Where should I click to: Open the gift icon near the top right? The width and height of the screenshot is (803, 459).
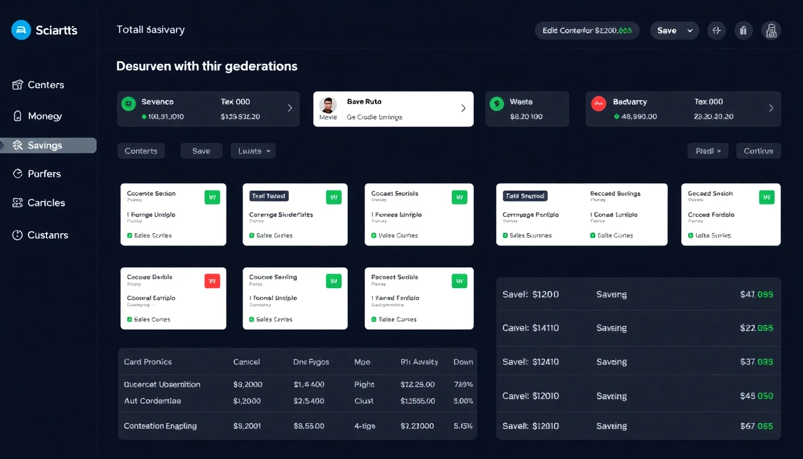(743, 30)
